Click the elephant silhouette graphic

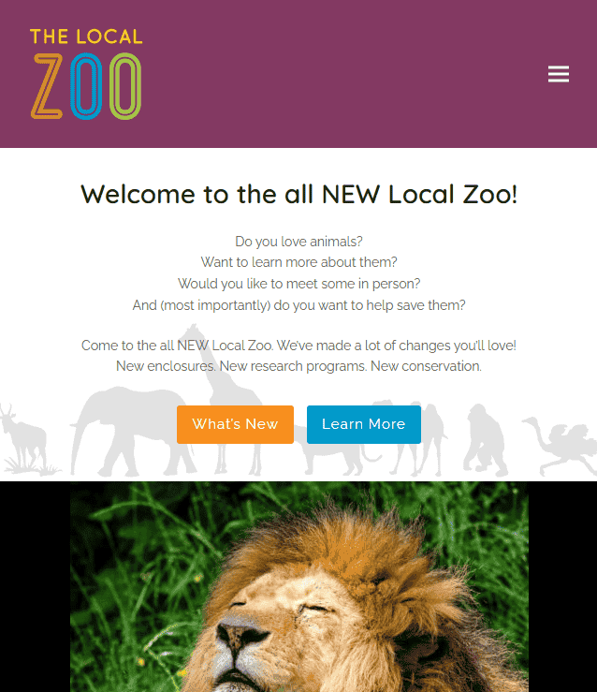click(128, 432)
